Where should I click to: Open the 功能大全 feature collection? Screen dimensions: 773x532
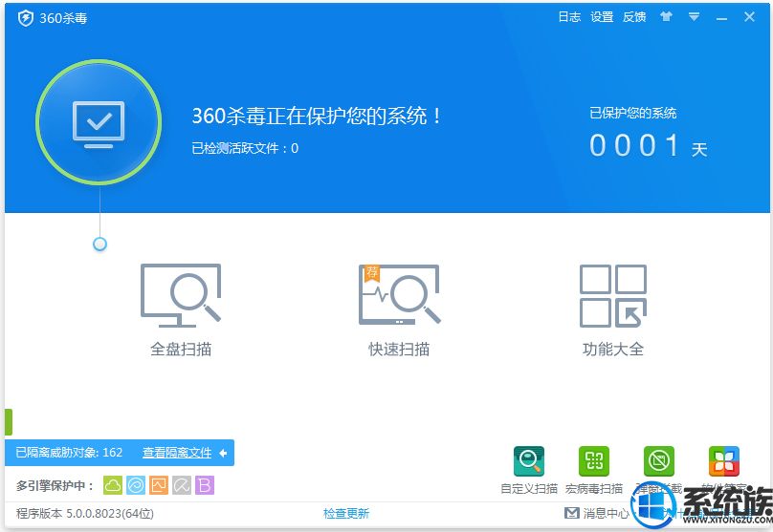[613, 309]
